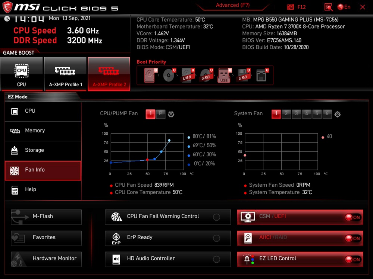373x279 pixels.
Task: Click the Fan Info fan icon
Action: 14,171
